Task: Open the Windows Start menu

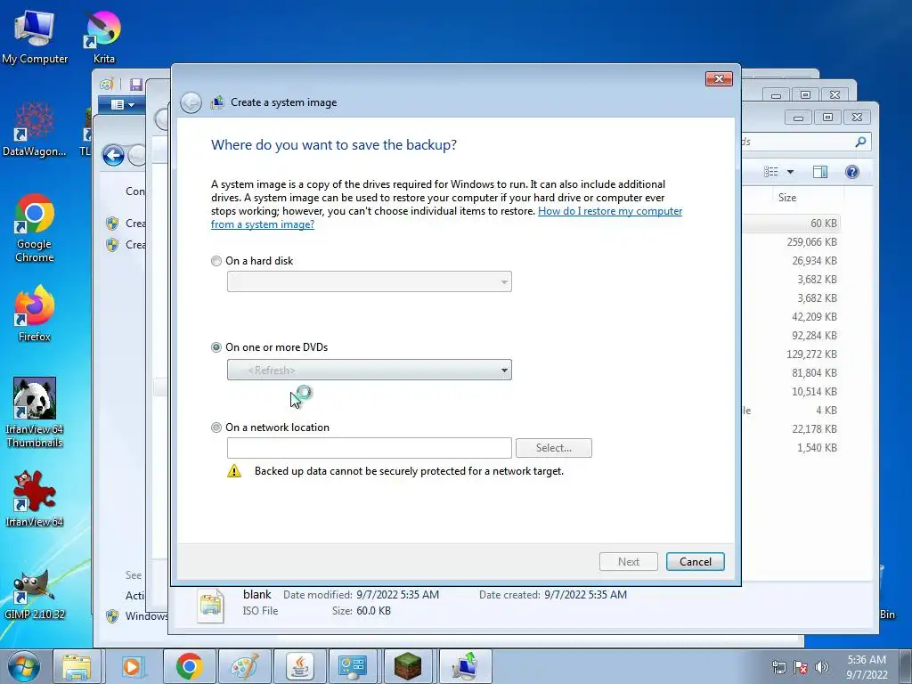Action: 24,666
